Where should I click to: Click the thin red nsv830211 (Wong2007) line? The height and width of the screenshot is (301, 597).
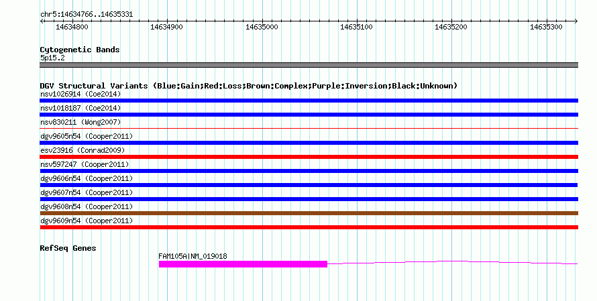309,129
